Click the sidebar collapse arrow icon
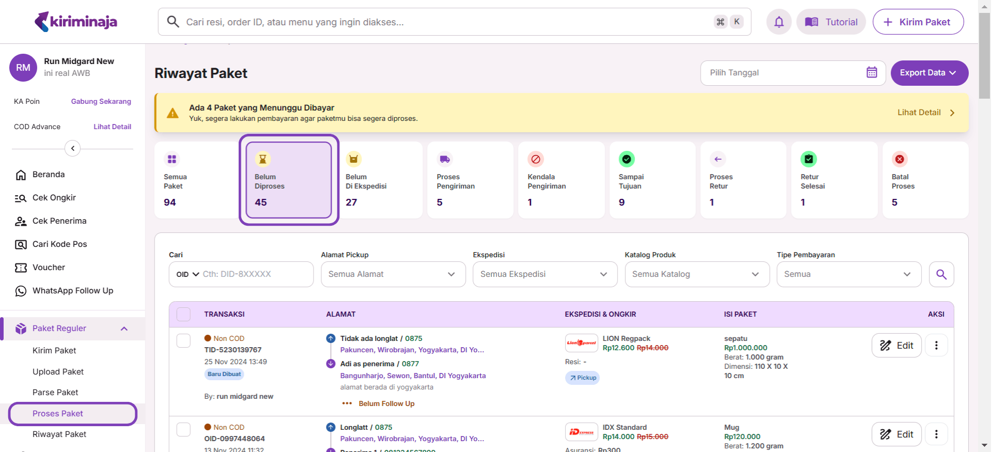Viewport: 992px width, 452px height. pos(73,149)
